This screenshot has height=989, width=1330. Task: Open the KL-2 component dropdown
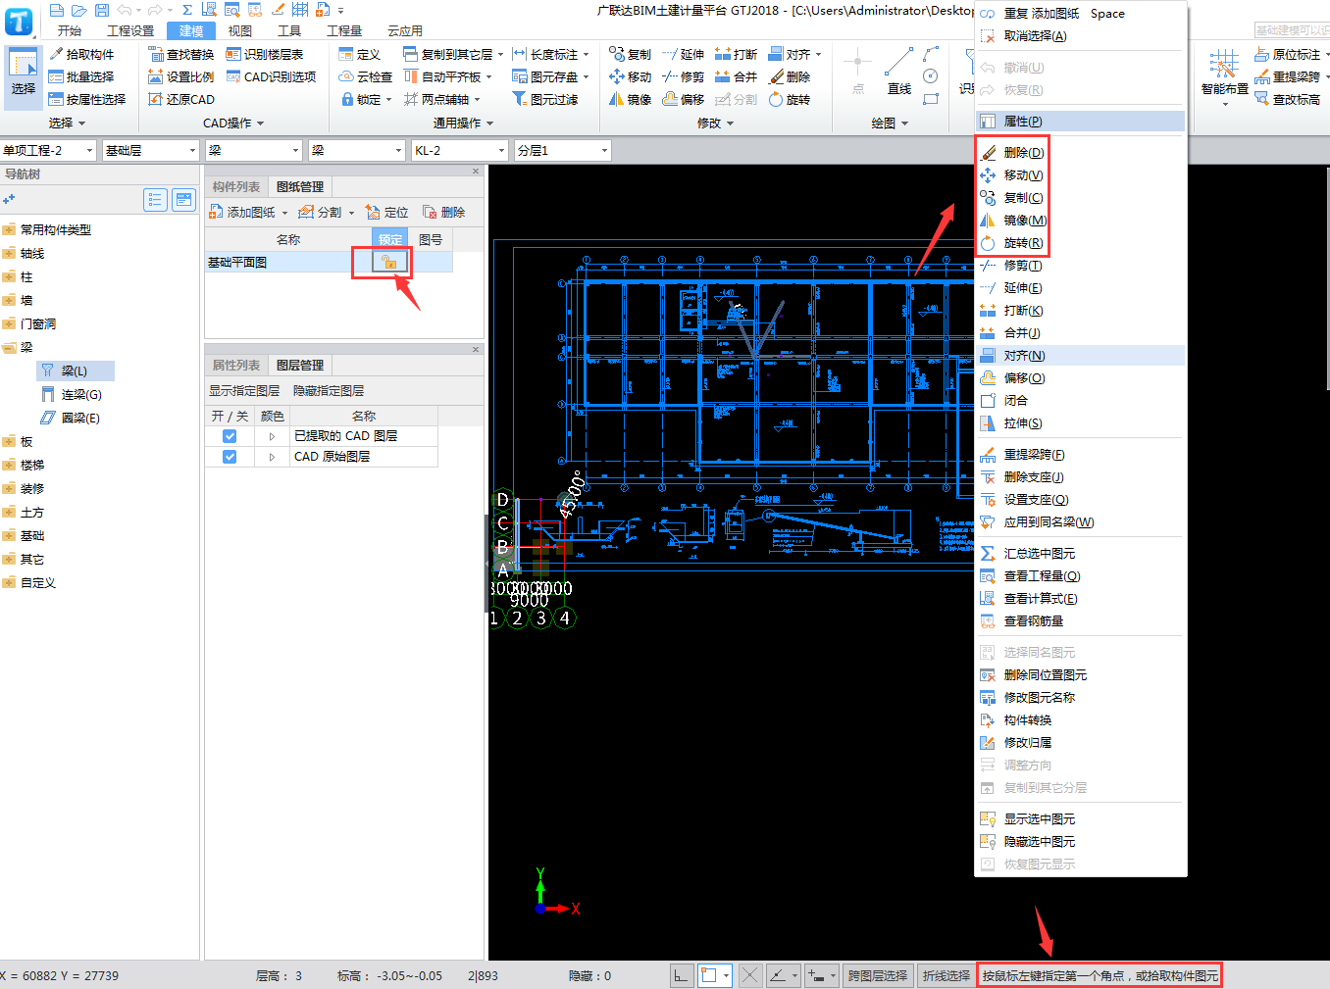[460, 150]
